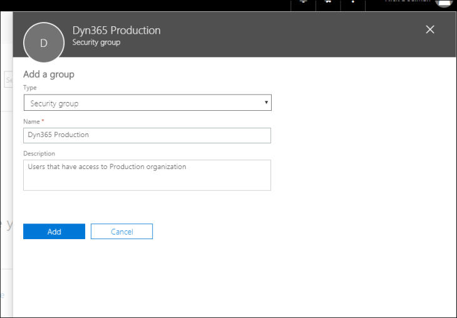Click the Description field label
Image resolution: width=457 pixels, height=318 pixels.
(x=39, y=153)
